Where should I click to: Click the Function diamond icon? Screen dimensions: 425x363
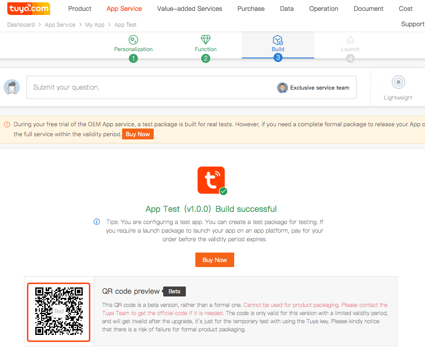pos(206,40)
